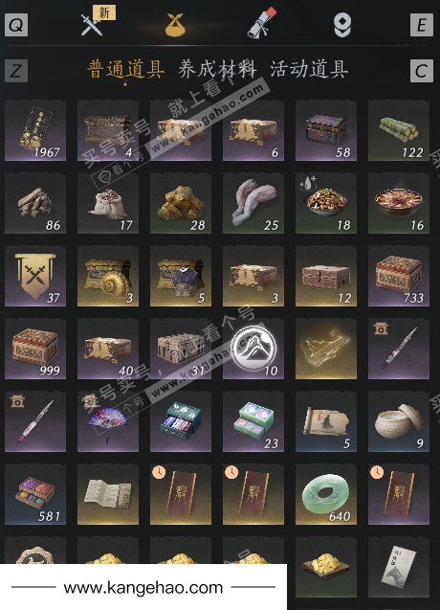Select the bamboo bundle item with 122

pos(399,130)
